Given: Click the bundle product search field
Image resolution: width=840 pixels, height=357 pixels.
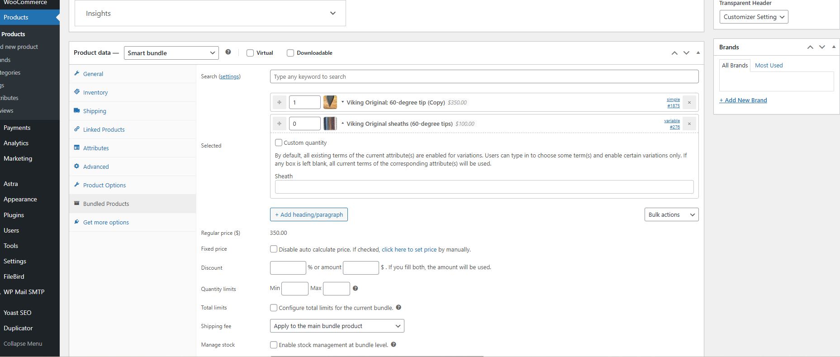Looking at the screenshot, I should click(484, 76).
